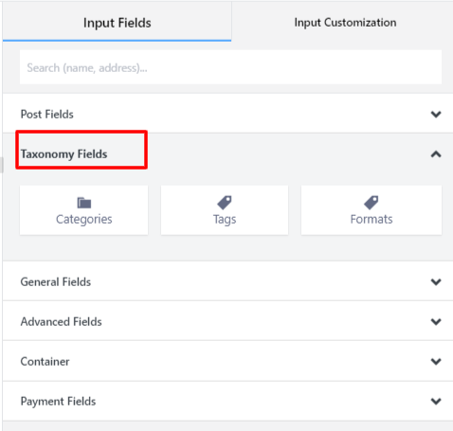
Task: Expand Post Fields with its chevron
Action: (436, 114)
